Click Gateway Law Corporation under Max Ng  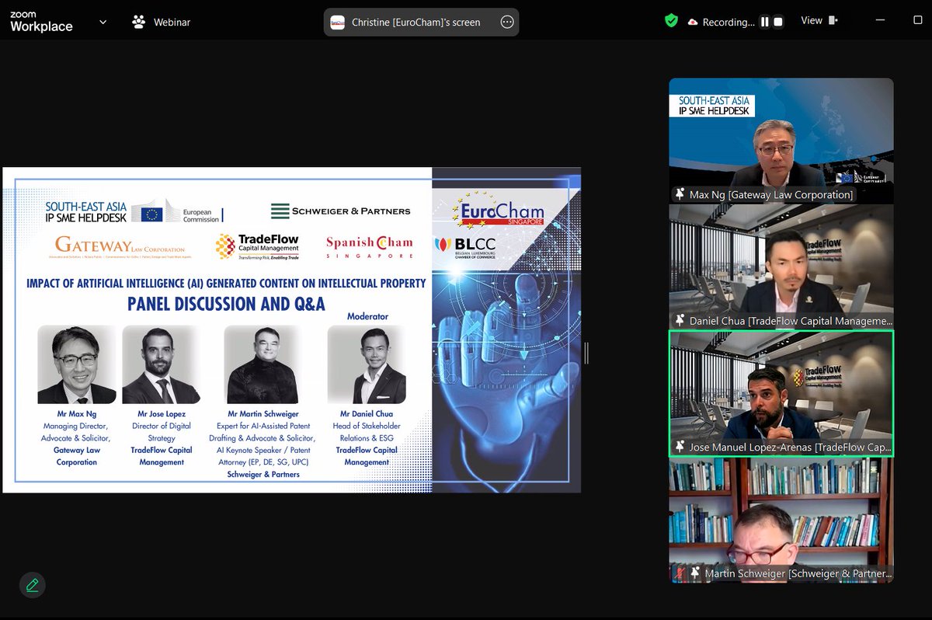click(77, 456)
